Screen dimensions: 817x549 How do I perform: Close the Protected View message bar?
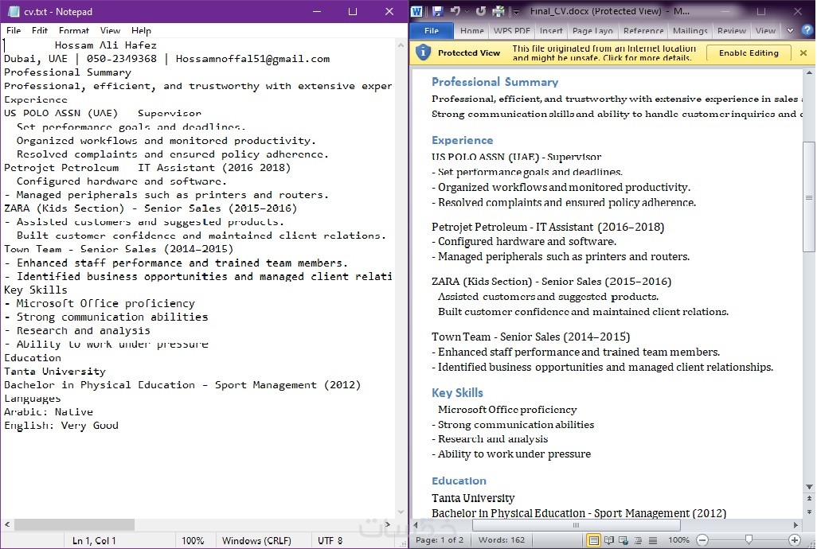click(x=803, y=53)
